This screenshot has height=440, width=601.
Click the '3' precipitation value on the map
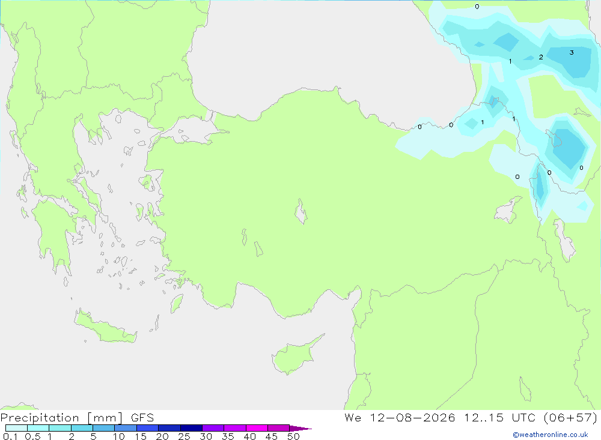[572, 52]
